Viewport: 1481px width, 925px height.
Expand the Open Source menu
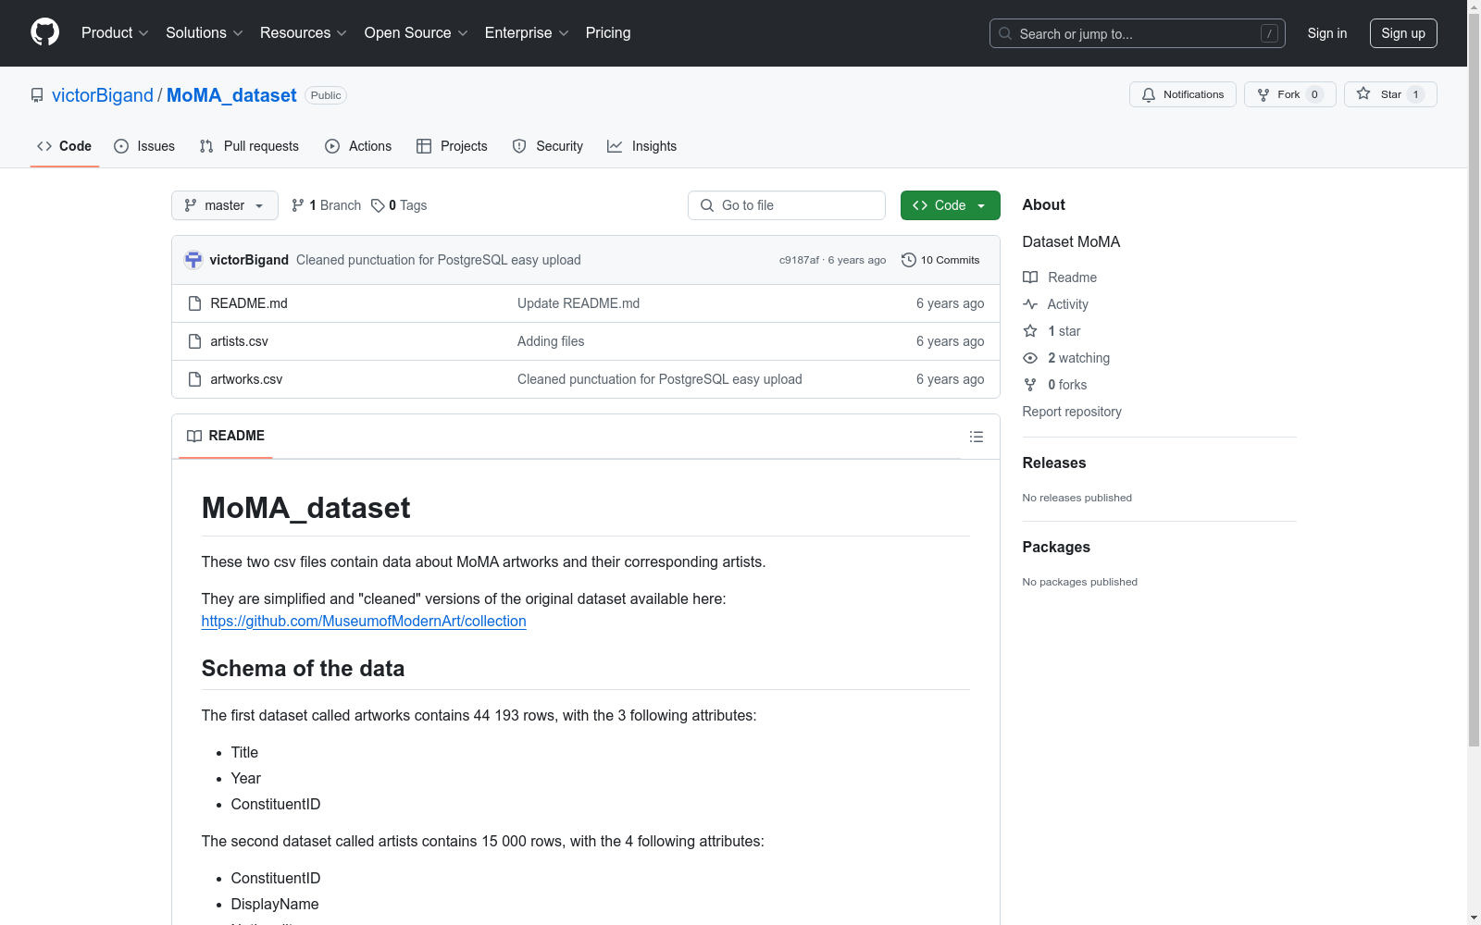click(x=417, y=32)
